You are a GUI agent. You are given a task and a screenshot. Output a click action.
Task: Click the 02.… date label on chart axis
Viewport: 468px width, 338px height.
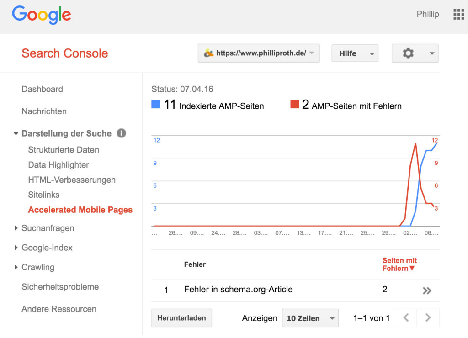pos(410,233)
